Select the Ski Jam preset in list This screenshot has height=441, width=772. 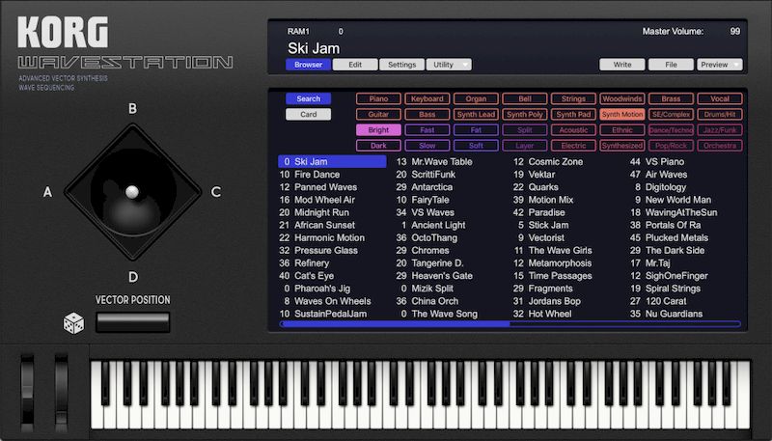(x=332, y=161)
